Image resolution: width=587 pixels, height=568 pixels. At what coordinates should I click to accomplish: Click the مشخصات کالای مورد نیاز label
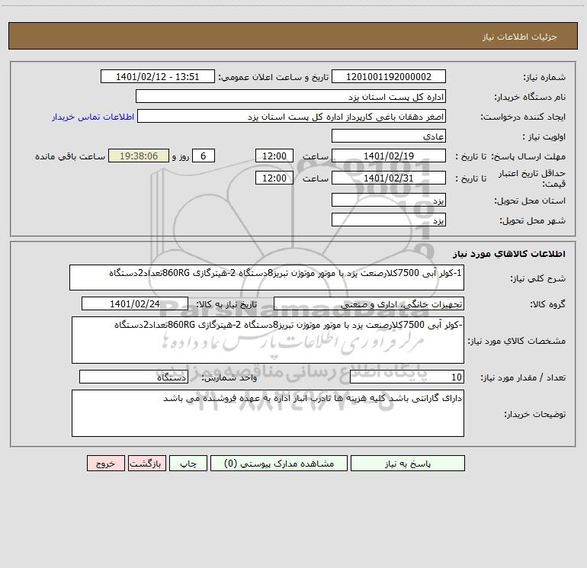coord(517,341)
